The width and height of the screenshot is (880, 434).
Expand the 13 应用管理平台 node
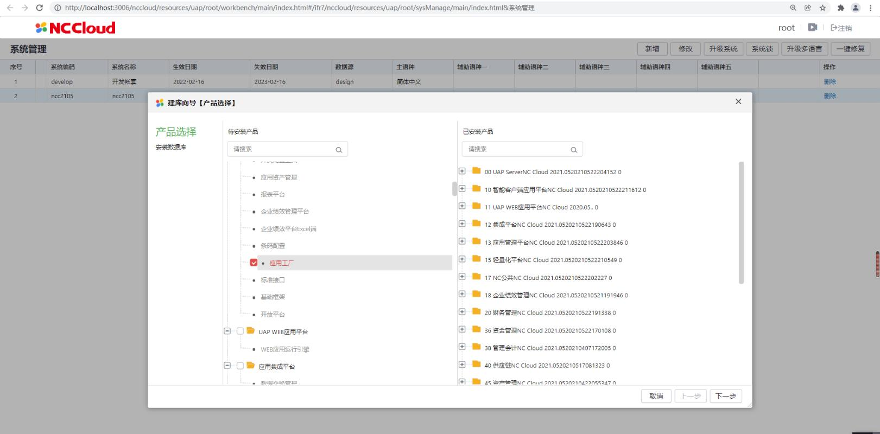[462, 241]
